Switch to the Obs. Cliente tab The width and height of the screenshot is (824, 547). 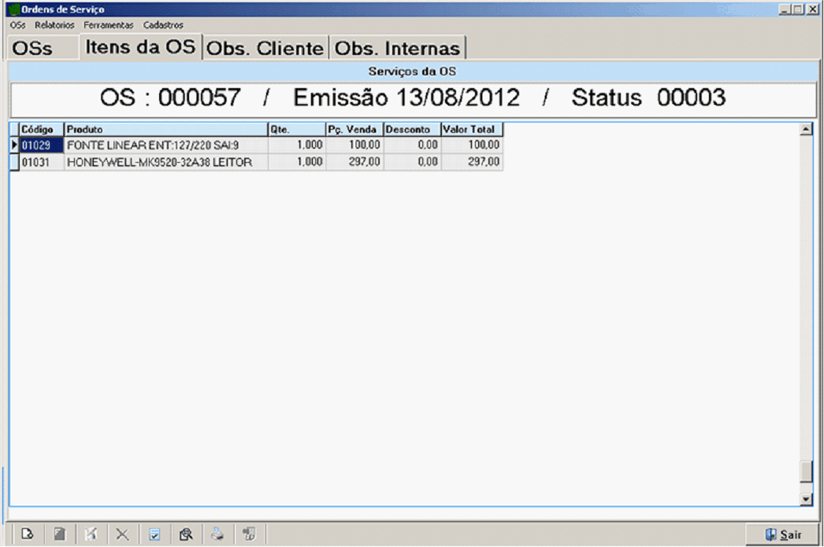point(265,48)
